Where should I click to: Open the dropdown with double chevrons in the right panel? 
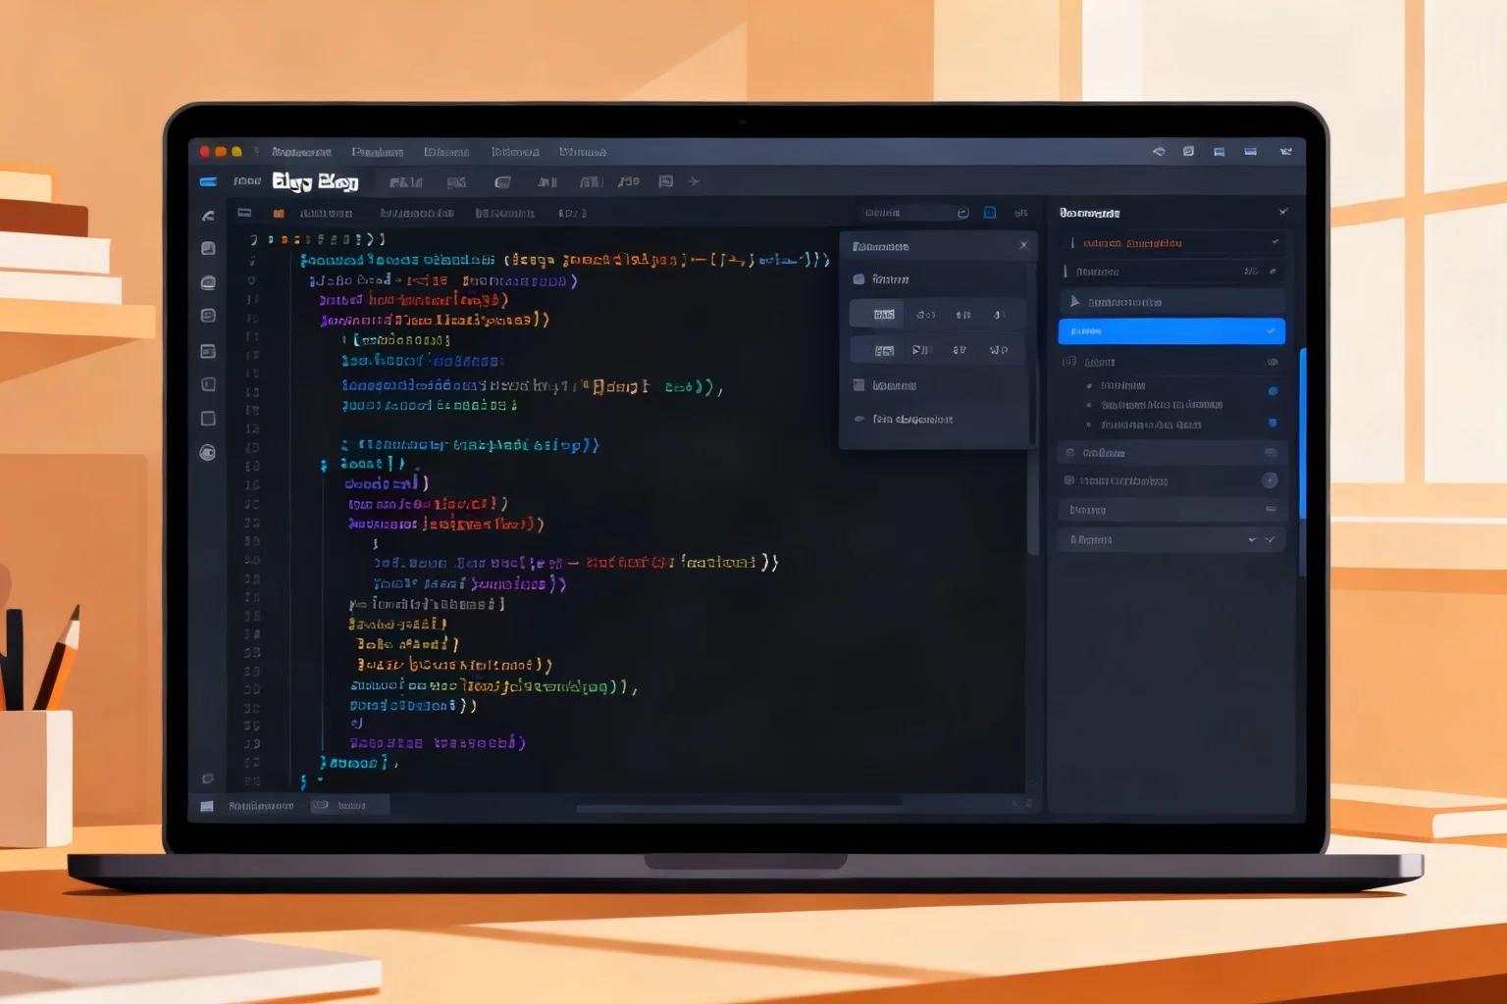(1171, 540)
